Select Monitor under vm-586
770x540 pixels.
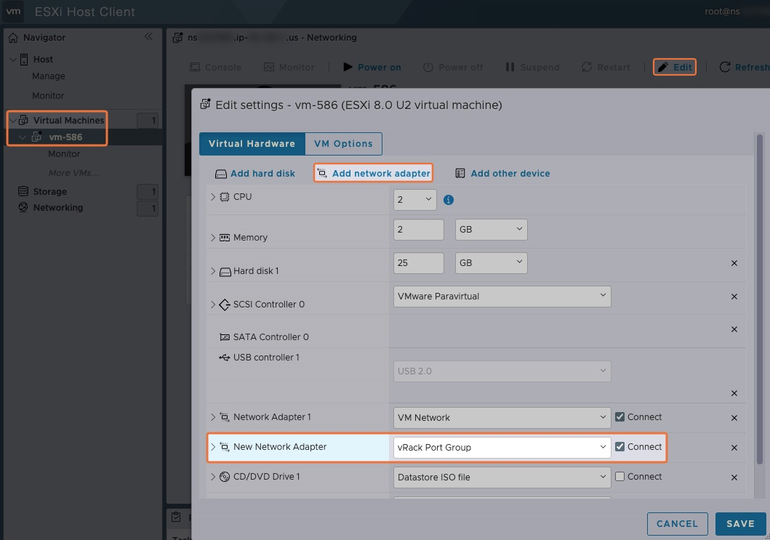pyautogui.click(x=64, y=154)
